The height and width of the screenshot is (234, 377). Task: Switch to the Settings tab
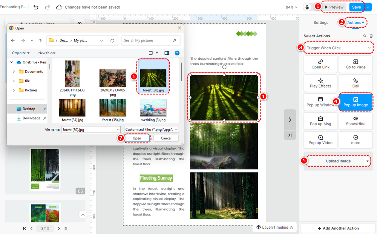pyautogui.click(x=321, y=23)
